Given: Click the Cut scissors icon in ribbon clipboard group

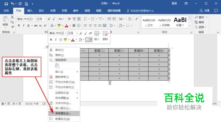Looking at the screenshot, I should click(12, 17).
